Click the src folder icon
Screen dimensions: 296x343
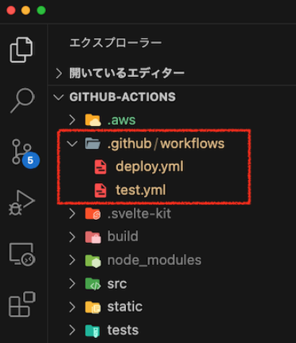(93, 284)
